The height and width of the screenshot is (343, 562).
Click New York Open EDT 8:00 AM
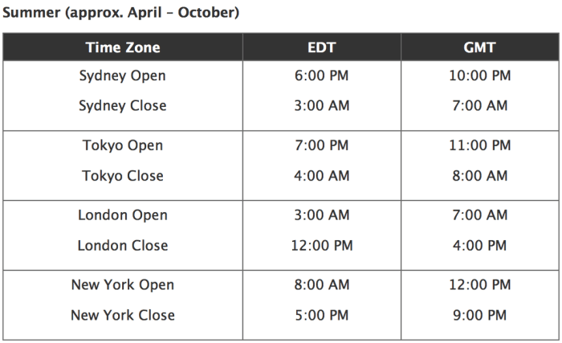tap(321, 285)
